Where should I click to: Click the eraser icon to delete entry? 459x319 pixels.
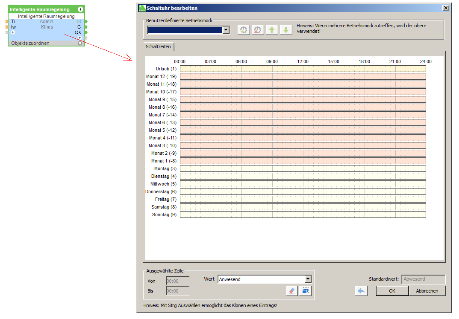[292, 290]
